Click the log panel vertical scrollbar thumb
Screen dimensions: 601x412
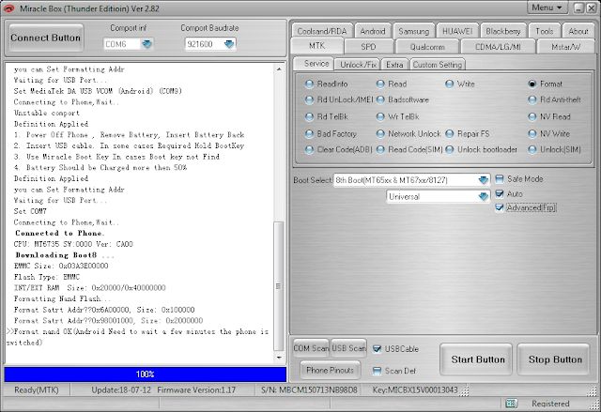279,286
